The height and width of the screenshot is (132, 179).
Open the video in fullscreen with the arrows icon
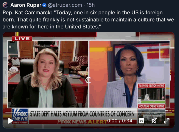point(167,121)
